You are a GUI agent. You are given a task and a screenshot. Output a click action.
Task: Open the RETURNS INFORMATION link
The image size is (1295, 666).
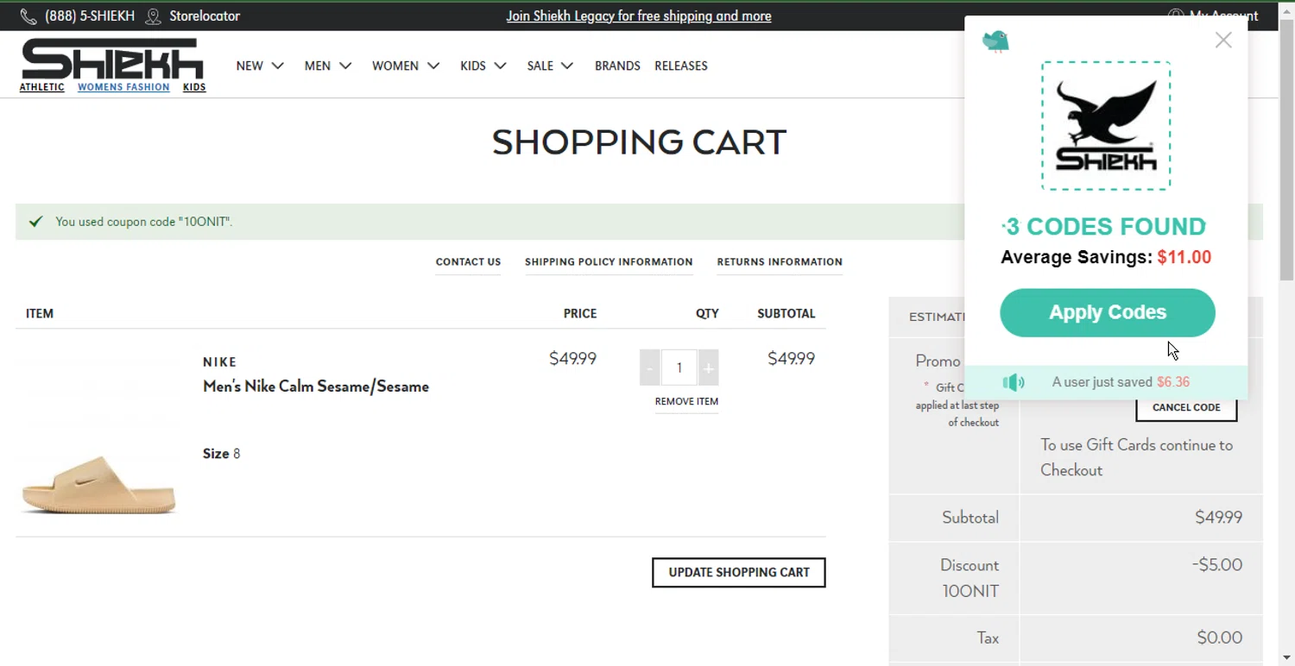(x=780, y=261)
